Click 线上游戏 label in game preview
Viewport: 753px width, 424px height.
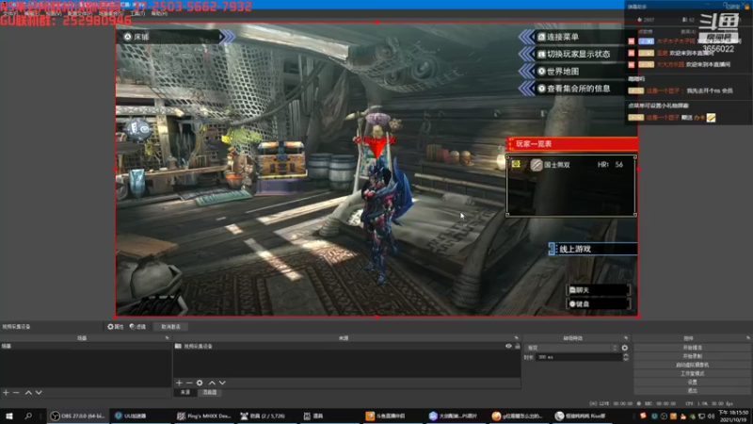click(x=575, y=249)
